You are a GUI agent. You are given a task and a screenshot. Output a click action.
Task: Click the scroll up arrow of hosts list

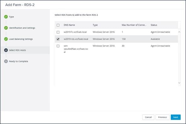179,32
